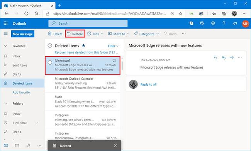Open the My Day calendar icon
This screenshot has height=151, width=251.
pos(202,23)
